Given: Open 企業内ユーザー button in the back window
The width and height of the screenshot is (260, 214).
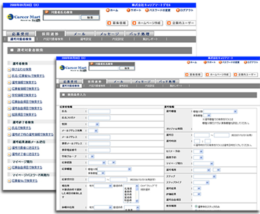Looking at the screenshot, I should [181, 23].
